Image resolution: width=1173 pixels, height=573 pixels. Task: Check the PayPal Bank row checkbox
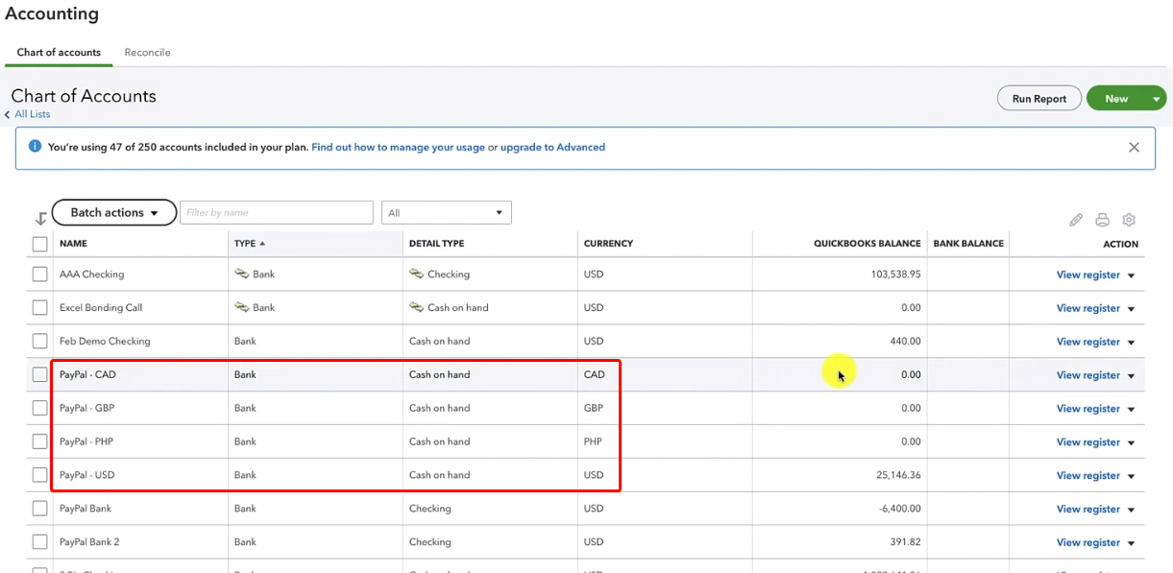(x=39, y=509)
